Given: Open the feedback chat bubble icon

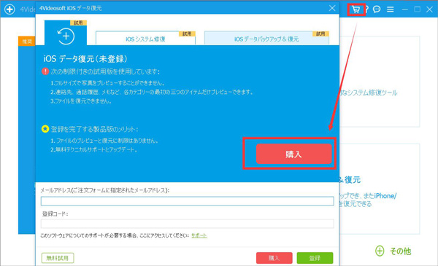Looking at the screenshot, I should [x=377, y=9].
